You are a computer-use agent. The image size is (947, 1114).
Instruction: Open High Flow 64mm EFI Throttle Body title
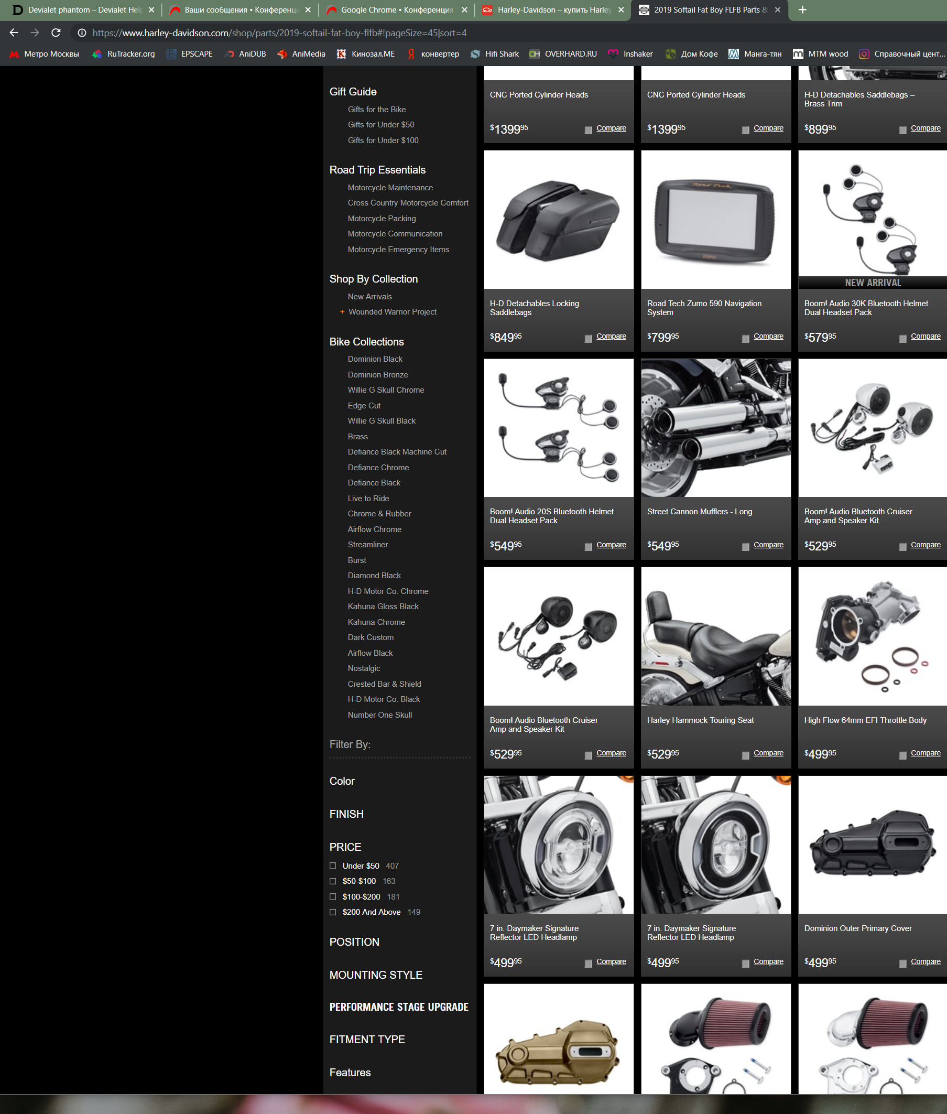(865, 720)
